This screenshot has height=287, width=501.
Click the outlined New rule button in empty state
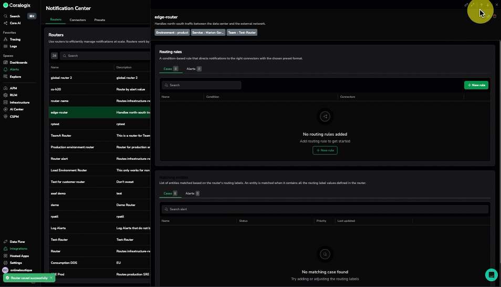(x=325, y=150)
